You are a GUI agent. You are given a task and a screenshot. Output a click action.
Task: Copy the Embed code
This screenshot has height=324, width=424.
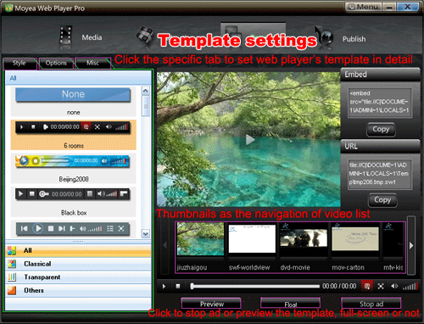[x=381, y=130]
